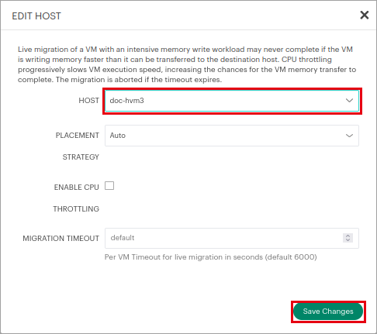The width and height of the screenshot is (377, 334).
Task: Close the Edit Host dialog
Action: [x=364, y=15]
